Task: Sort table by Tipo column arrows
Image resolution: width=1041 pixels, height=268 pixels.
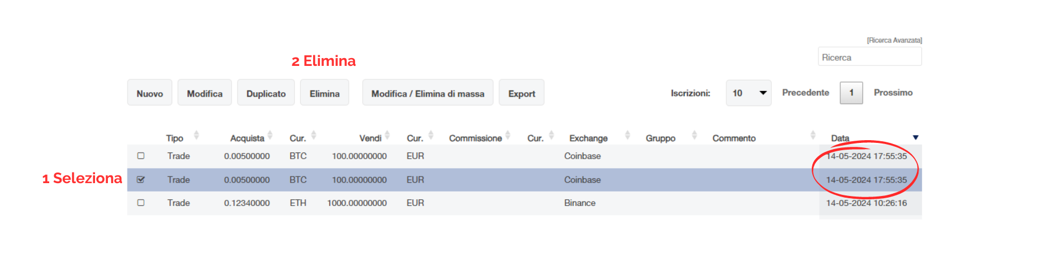Action: 196,135
